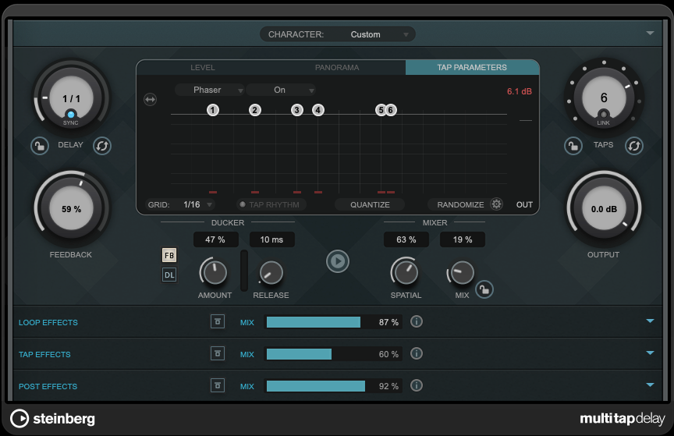Open the On parameter dropdown
This screenshot has height=436, width=674.
281,90
